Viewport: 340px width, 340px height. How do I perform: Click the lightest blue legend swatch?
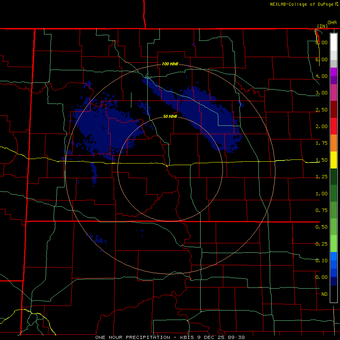334,256
